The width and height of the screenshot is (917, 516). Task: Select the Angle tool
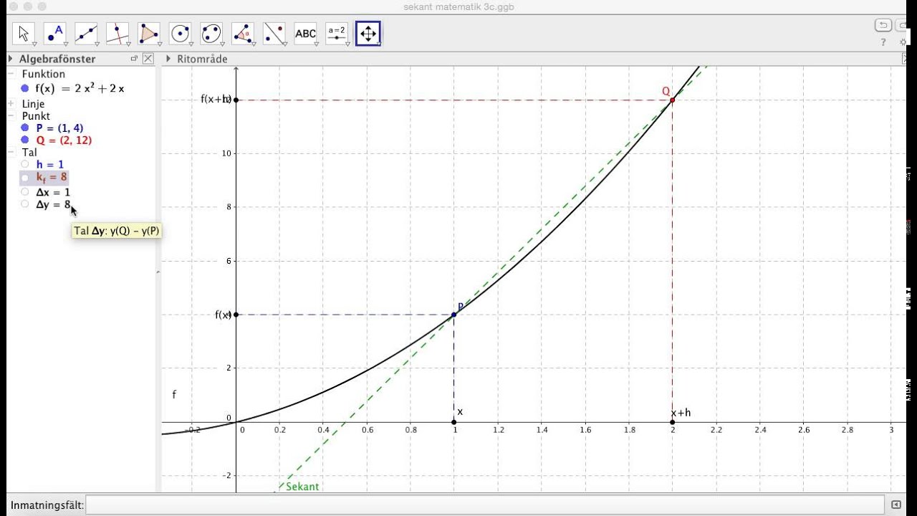coord(243,34)
